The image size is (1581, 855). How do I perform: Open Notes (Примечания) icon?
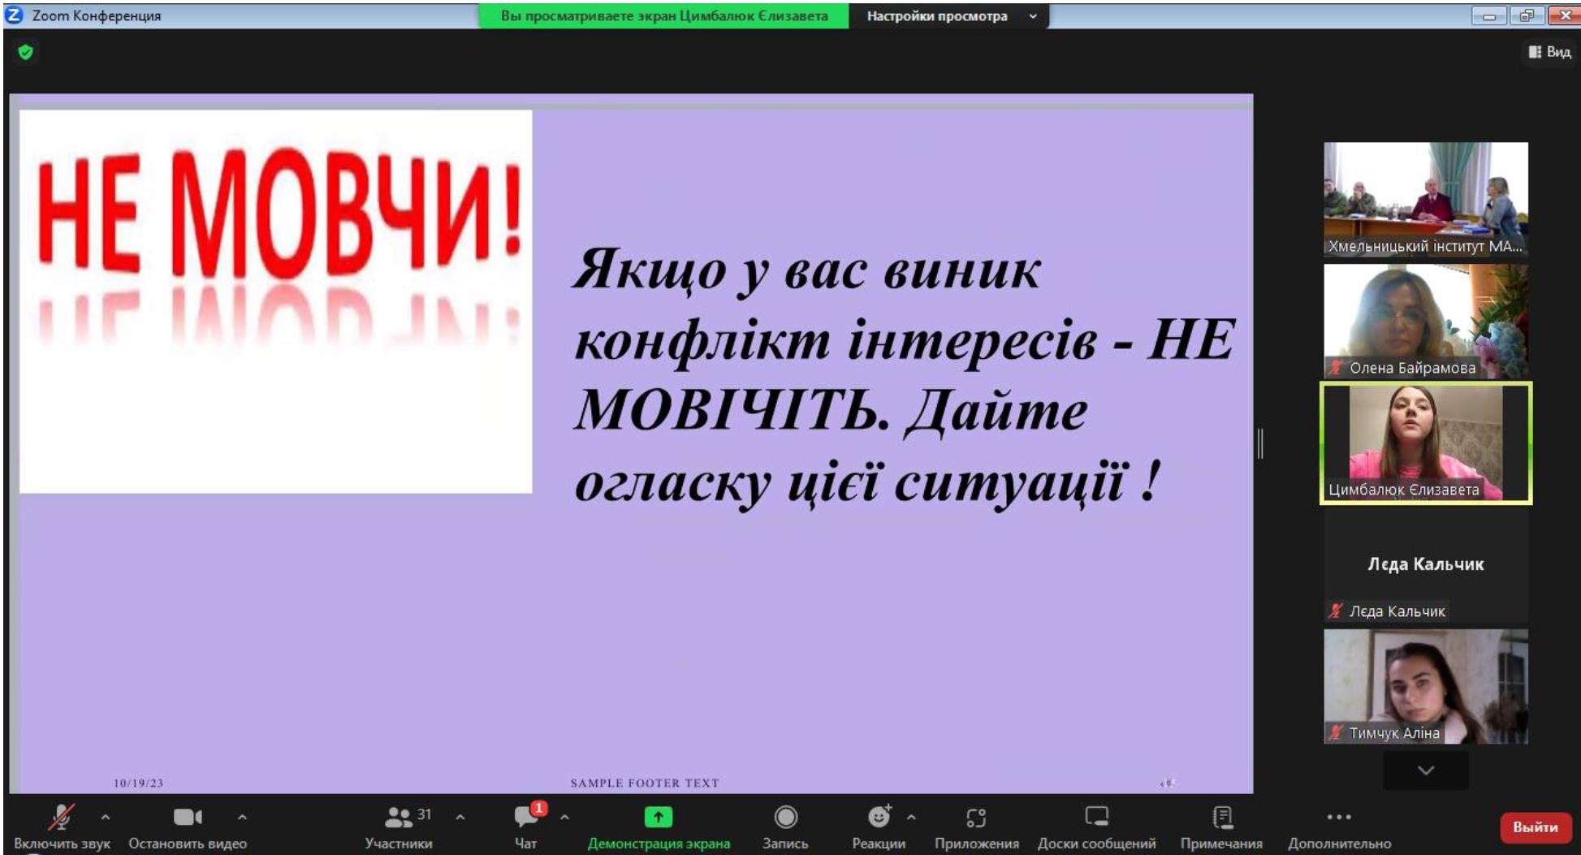tap(1222, 817)
